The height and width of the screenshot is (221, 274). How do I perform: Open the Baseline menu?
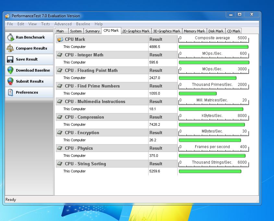click(x=83, y=24)
